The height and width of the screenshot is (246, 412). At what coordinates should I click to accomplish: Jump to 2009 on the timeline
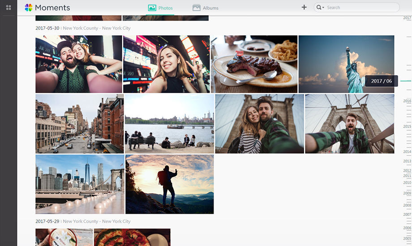click(x=407, y=193)
